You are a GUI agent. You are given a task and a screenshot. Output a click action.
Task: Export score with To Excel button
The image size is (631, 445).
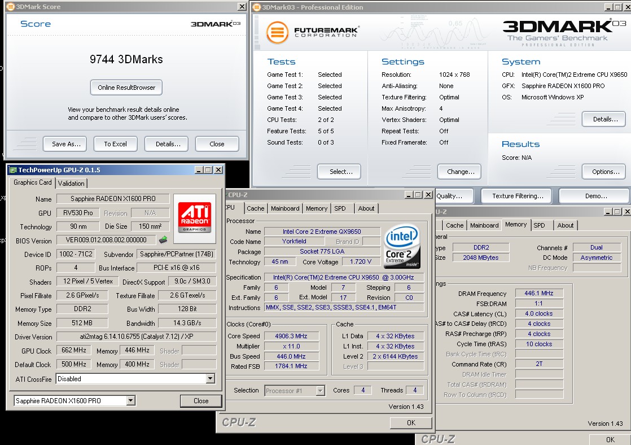[116, 144]
